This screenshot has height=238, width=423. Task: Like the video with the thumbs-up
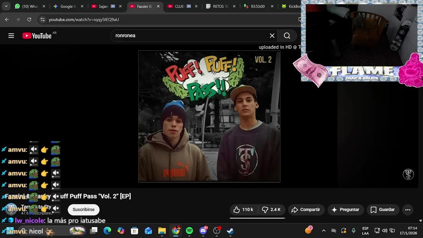243,210
